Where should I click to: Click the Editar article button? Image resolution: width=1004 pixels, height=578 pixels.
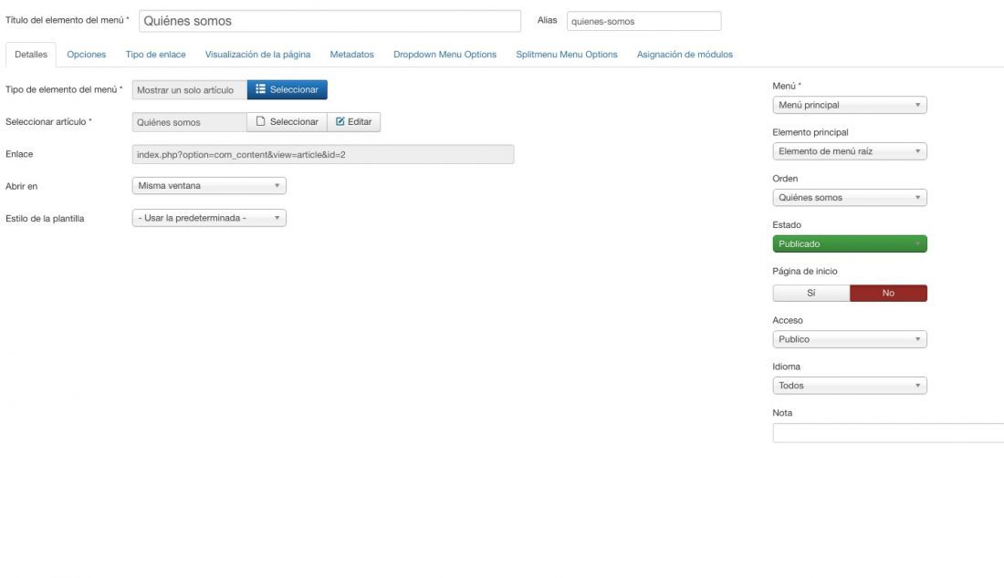pos(353,121)
